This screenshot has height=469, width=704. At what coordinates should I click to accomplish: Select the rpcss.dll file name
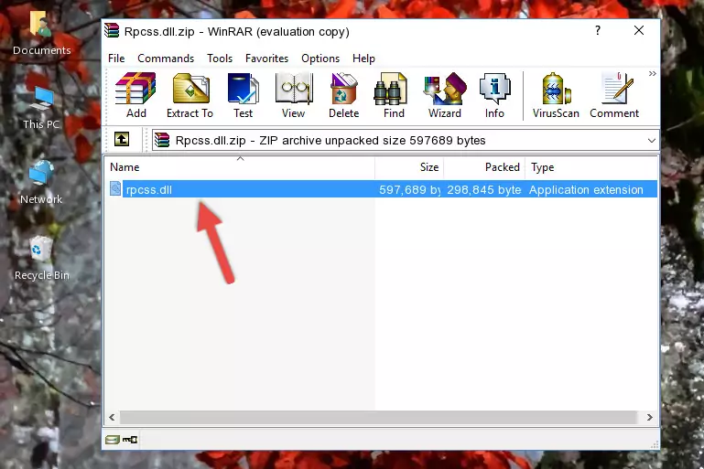click(149, 189)
